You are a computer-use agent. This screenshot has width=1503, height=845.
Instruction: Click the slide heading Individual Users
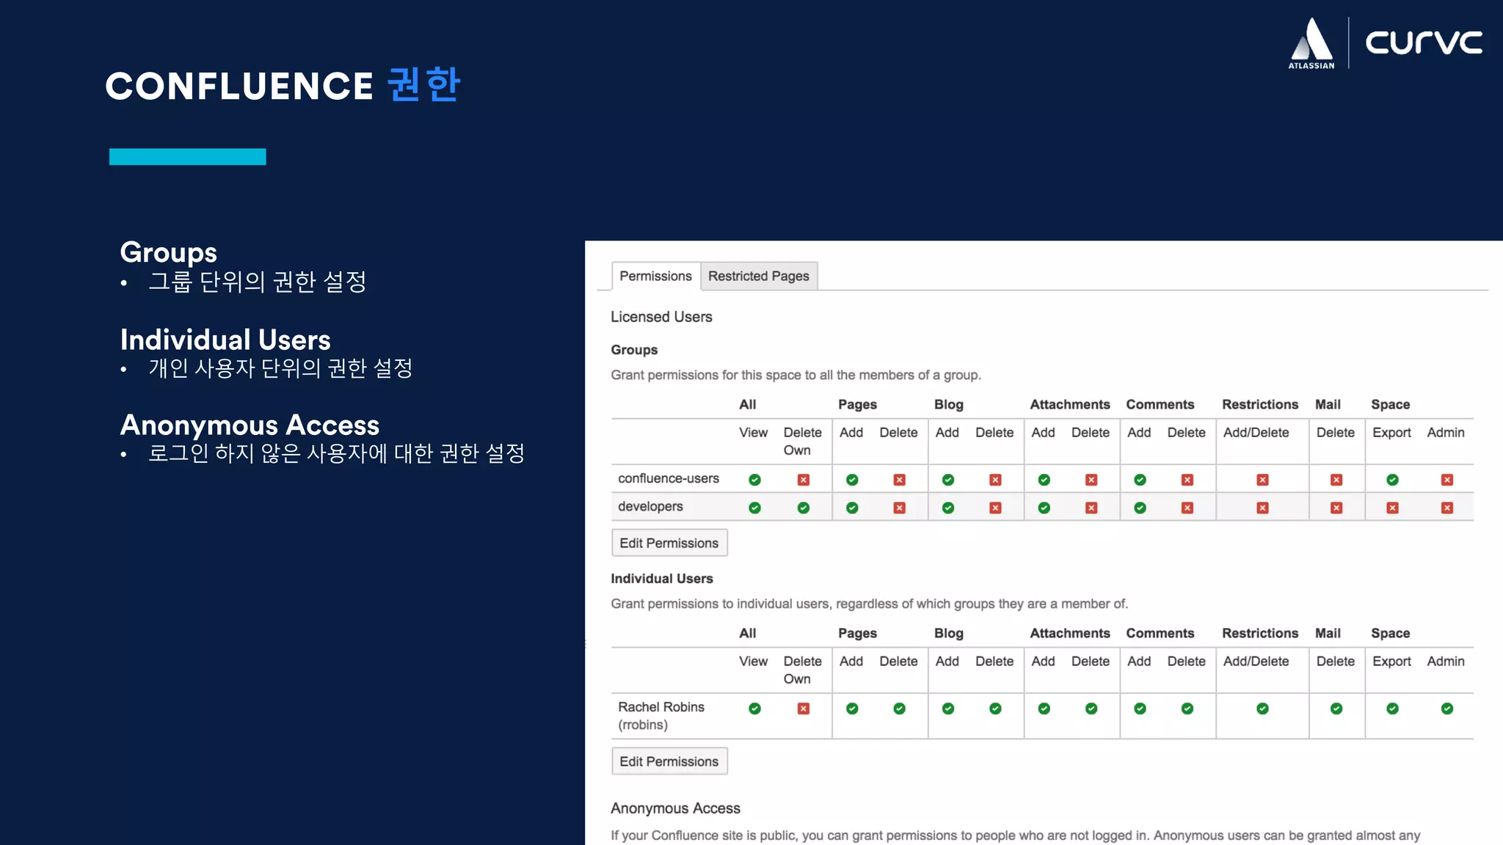225,340
